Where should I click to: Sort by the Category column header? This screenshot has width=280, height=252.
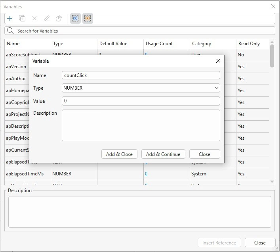(202, 44)
